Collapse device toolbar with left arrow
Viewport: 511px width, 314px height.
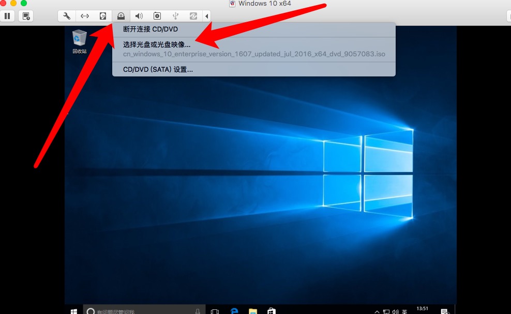pyautogui.click(x=206, y=16)
